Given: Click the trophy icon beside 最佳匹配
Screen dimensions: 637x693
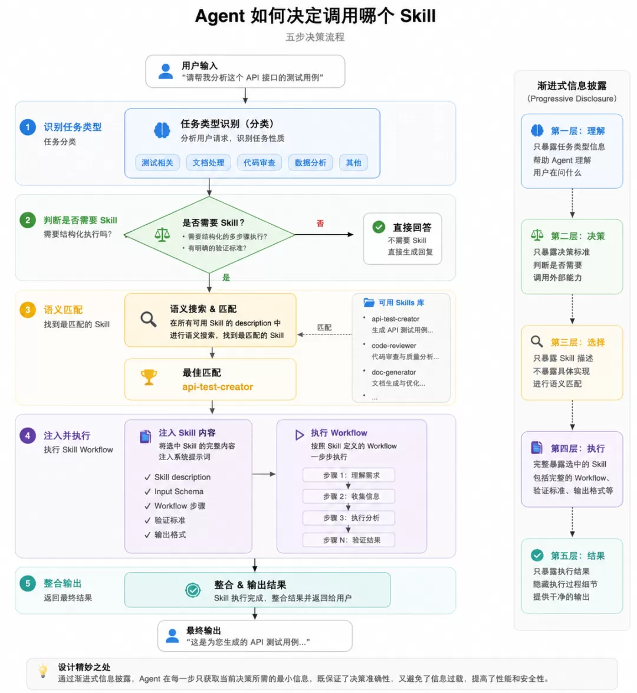Looking at the screenshot, I should pyautogui.click(x=149, y=377).
